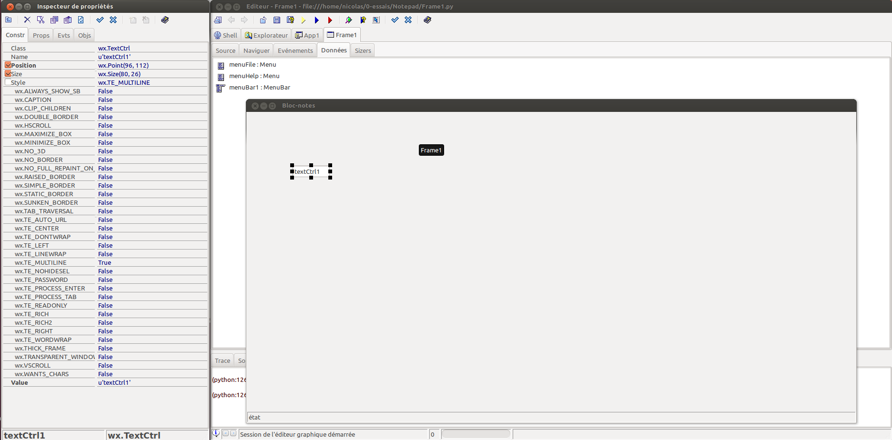Click the Save icon in the editor toolbar
892x440 pixels.
point(277,20)
